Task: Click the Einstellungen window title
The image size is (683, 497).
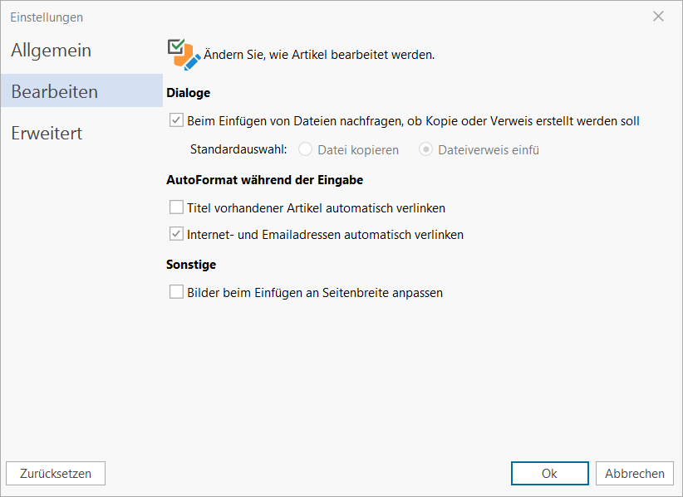Action: click(47, 17)
